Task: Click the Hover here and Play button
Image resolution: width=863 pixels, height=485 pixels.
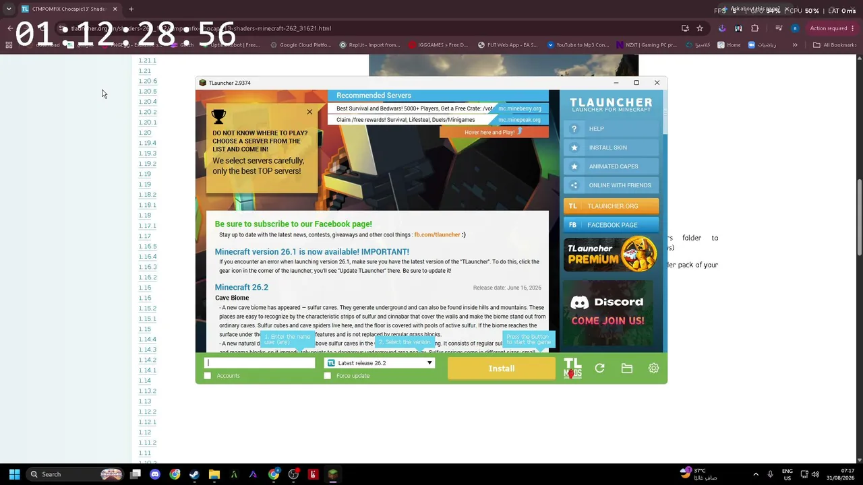Action: tap(494, 132)
